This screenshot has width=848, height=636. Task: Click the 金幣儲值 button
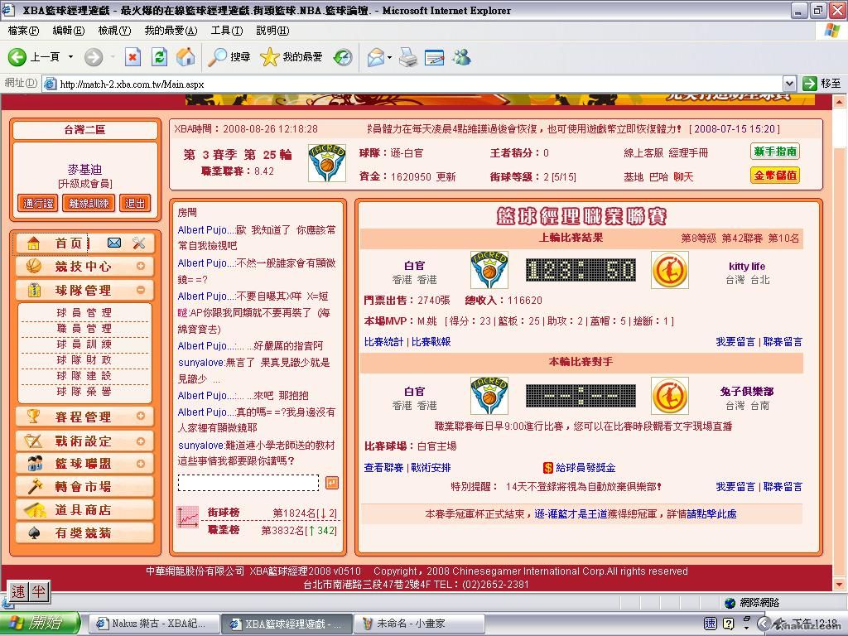(775, 176)
